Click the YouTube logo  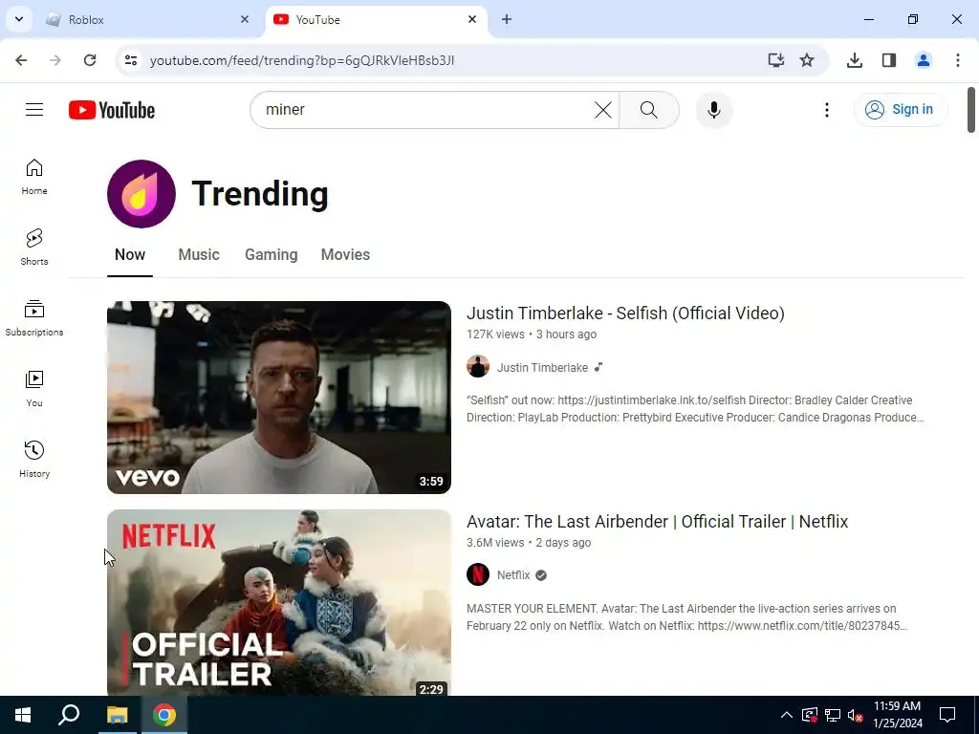coord(112,110)
